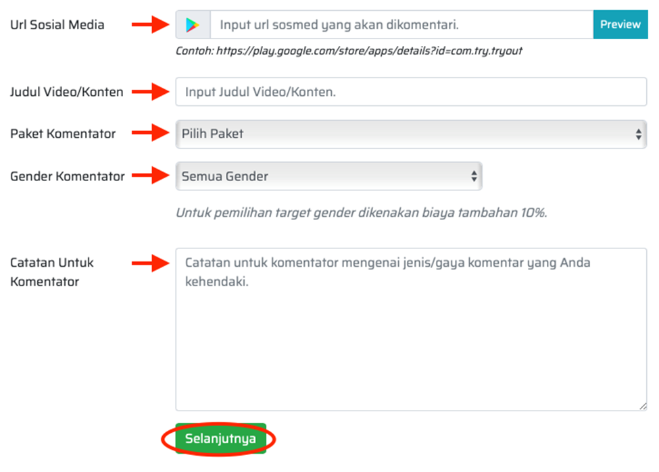Click red arrow pointing to notes textarea
This screenshot has width=659, height=472.
click(x=149, y=263)
